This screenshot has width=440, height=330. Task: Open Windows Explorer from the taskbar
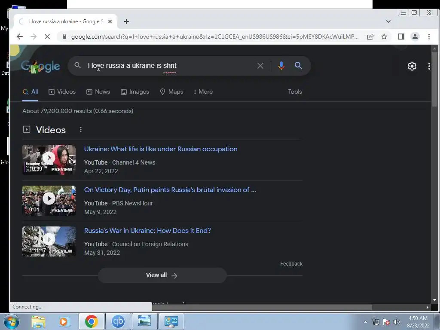[x=38, y=321]
